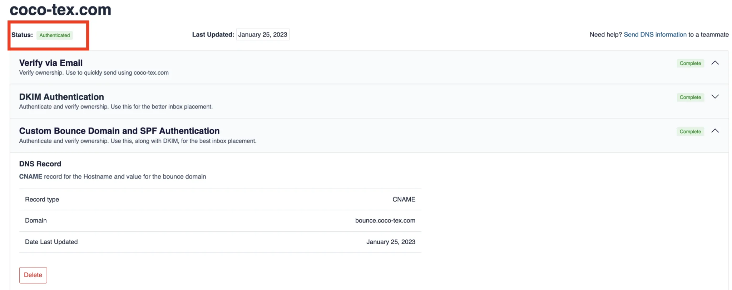Open the Send DNS information link

tap(655, 35)
